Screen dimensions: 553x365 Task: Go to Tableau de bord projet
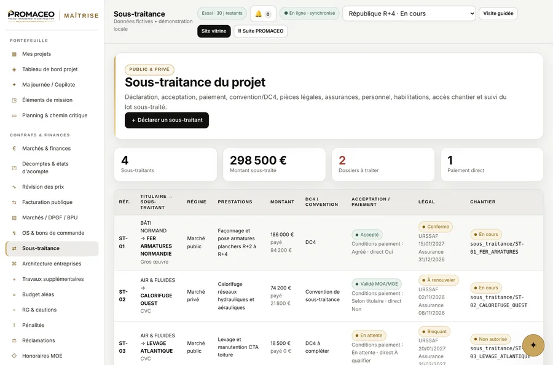coord(52,69)
